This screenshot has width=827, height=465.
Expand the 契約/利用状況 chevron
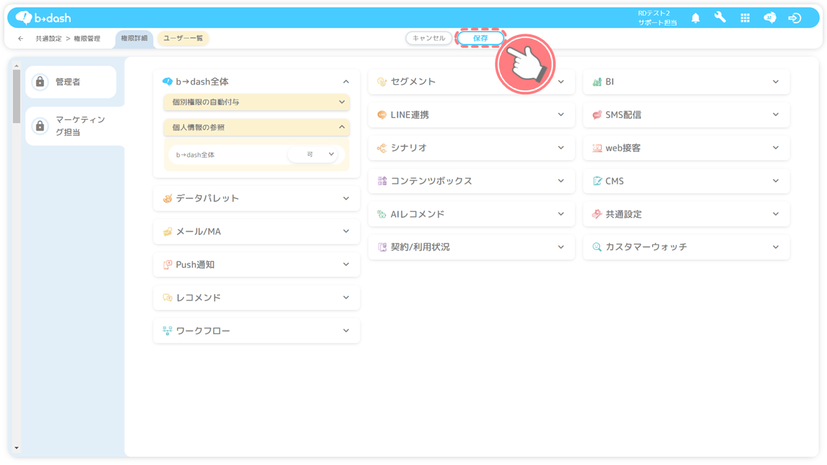pyautogui.click(x=561, y=247)
